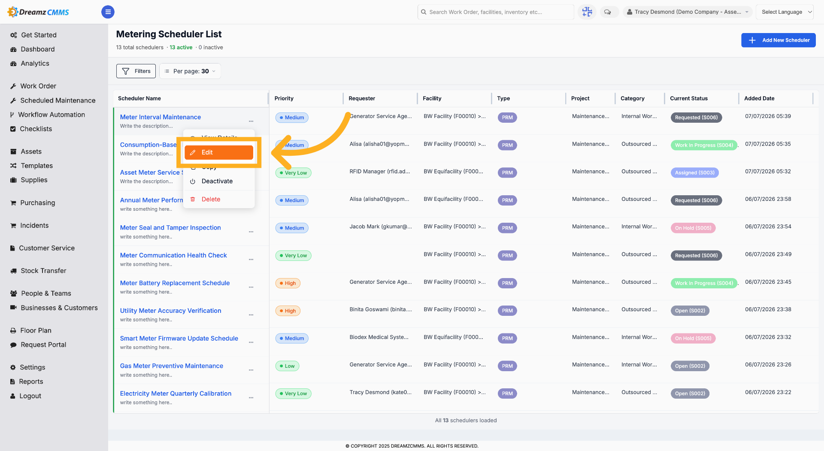
Task: Open row options for Meter Interval Maintenance
Action: point(251,121)
